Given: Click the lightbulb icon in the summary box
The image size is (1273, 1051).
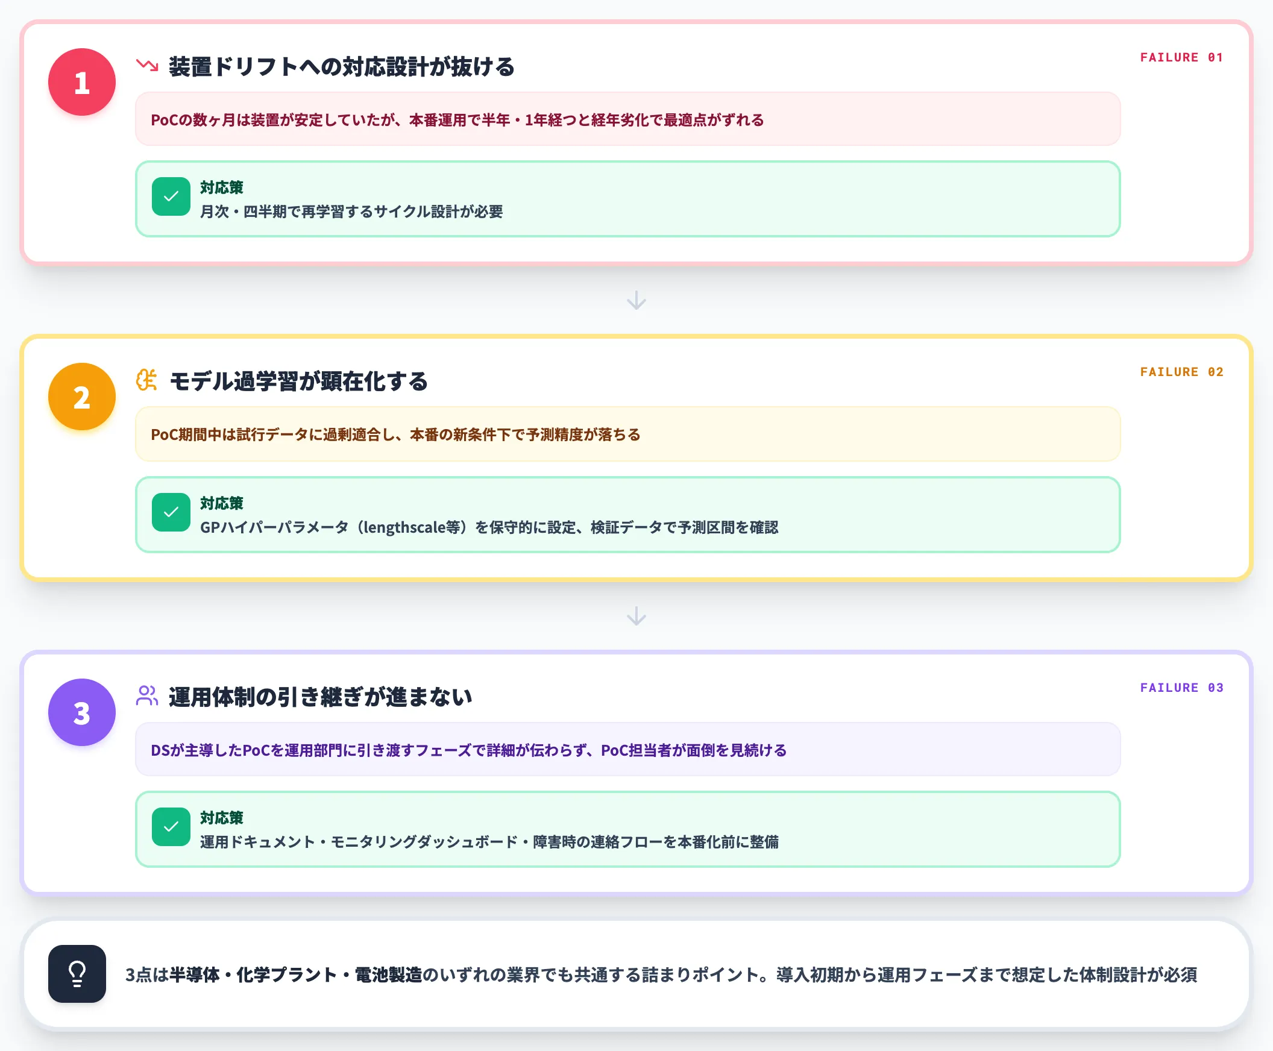Looking at the screenshot, I should click(77, 973).
